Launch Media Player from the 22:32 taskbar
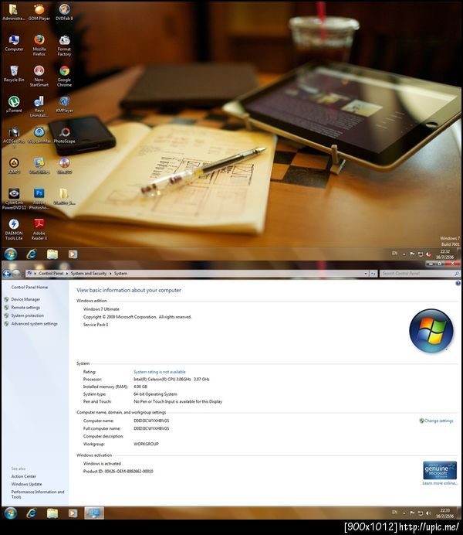This screenshot has height=535, width=463. click(x=73, y=254)
